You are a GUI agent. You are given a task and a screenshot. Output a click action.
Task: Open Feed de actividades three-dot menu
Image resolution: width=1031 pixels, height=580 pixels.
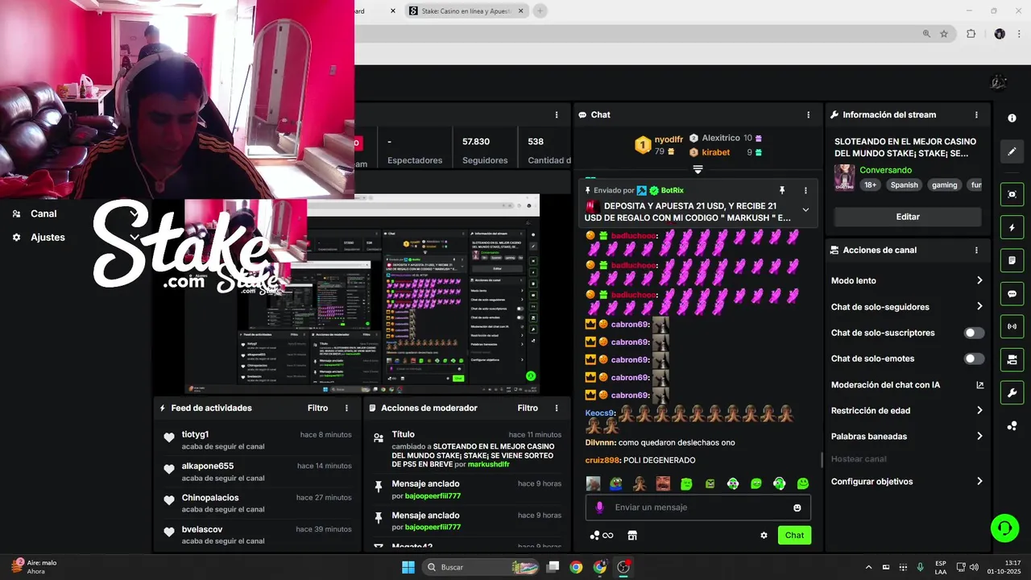(347, 408)
